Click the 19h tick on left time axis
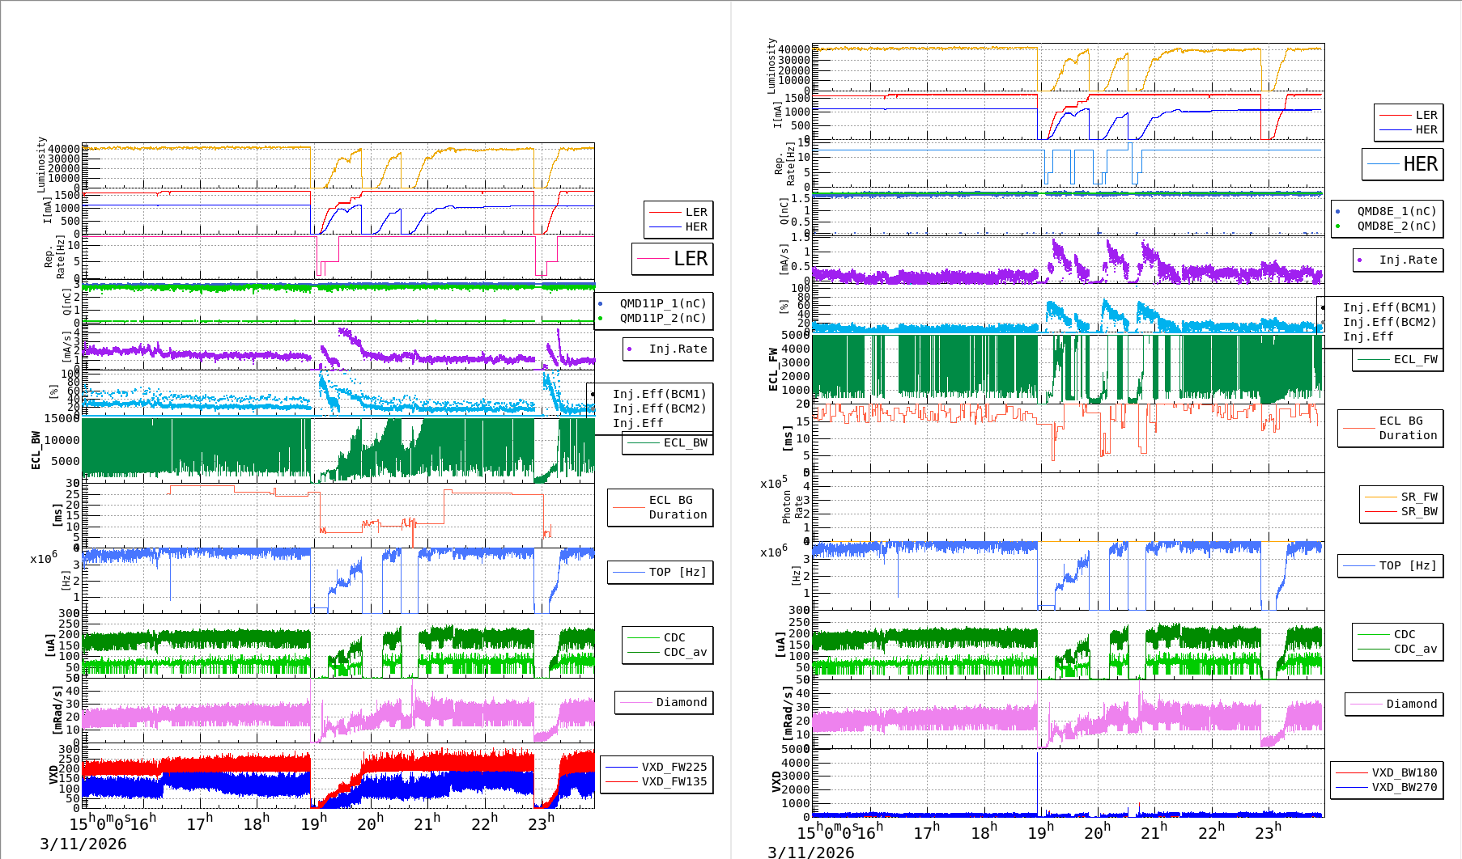This screenshot has width=1462, height=859. coord(313,823)
